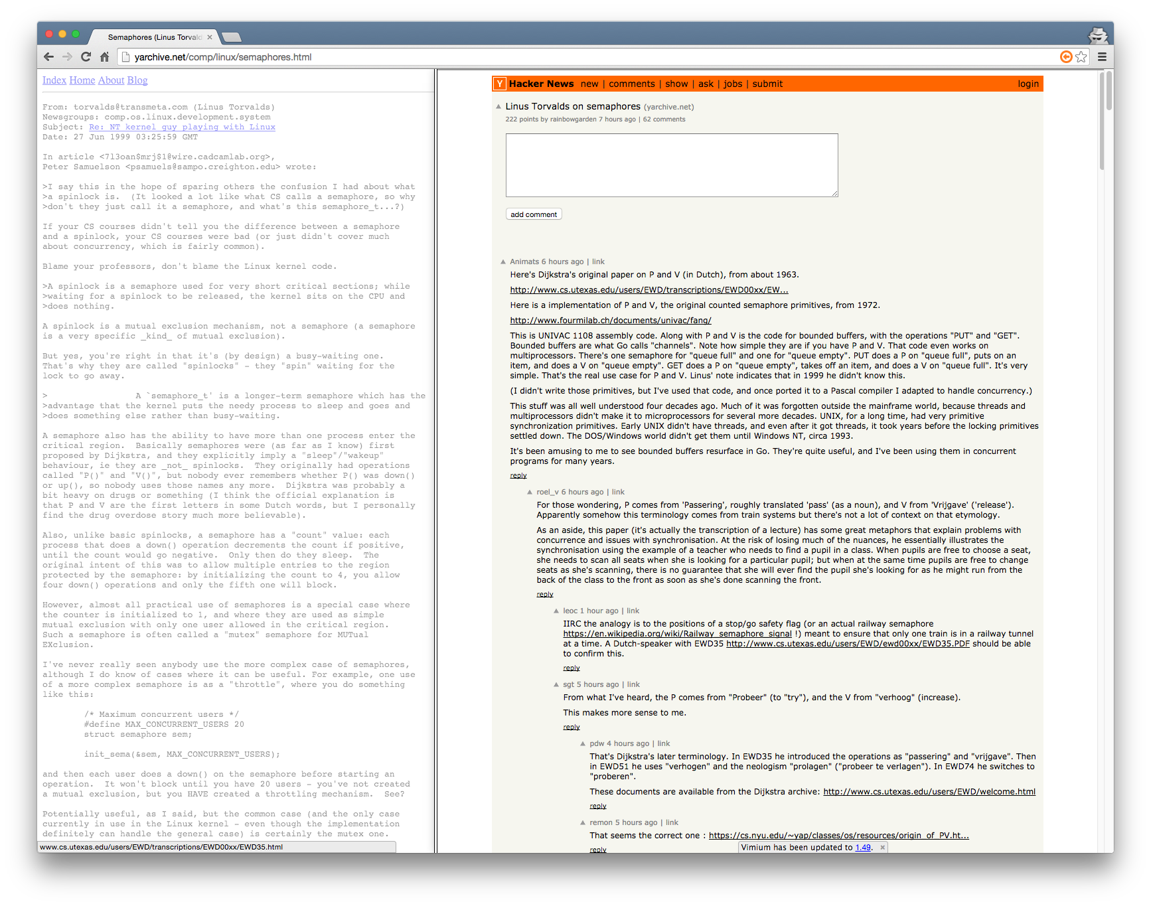This screenshot has width=1151, height=906.
Task: Open the story title Linus Torvalds on semaphores
Action: (573, 106)
